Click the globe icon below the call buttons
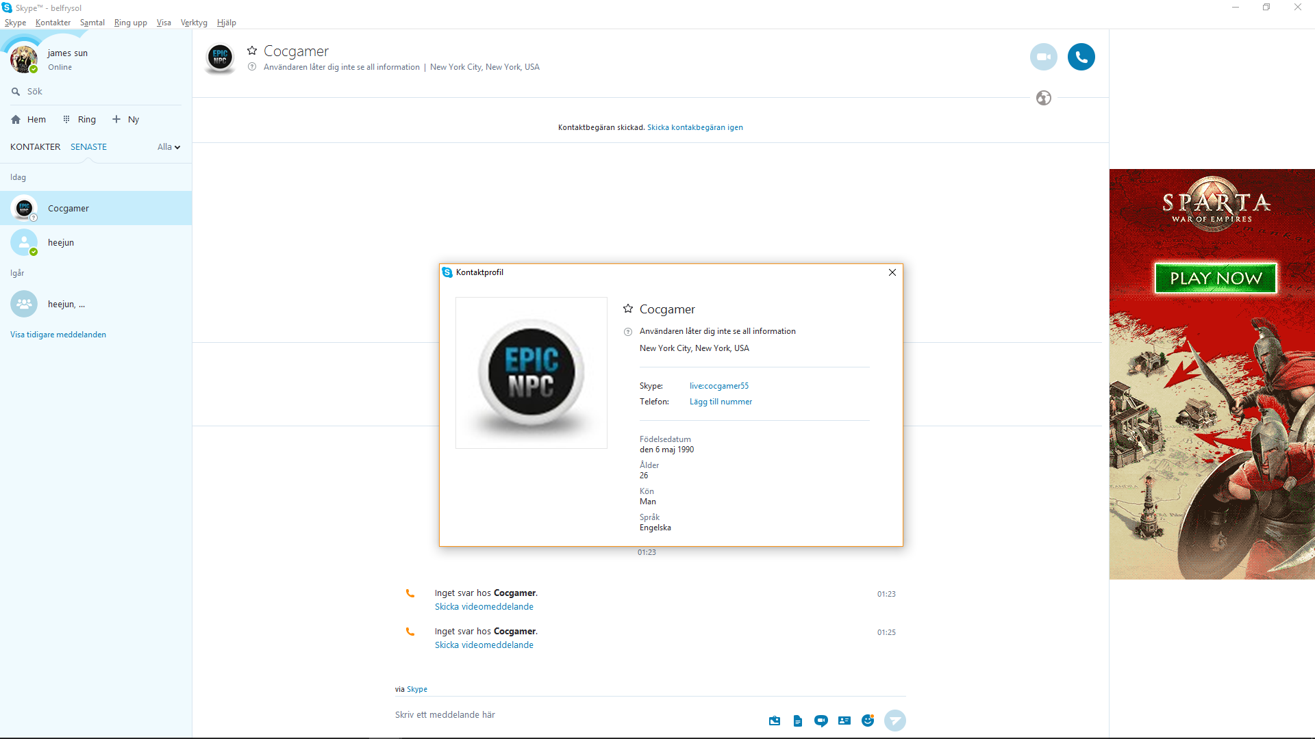Screen dimensions: 1315x739 pyautogui.click(x=1043, y=98)
